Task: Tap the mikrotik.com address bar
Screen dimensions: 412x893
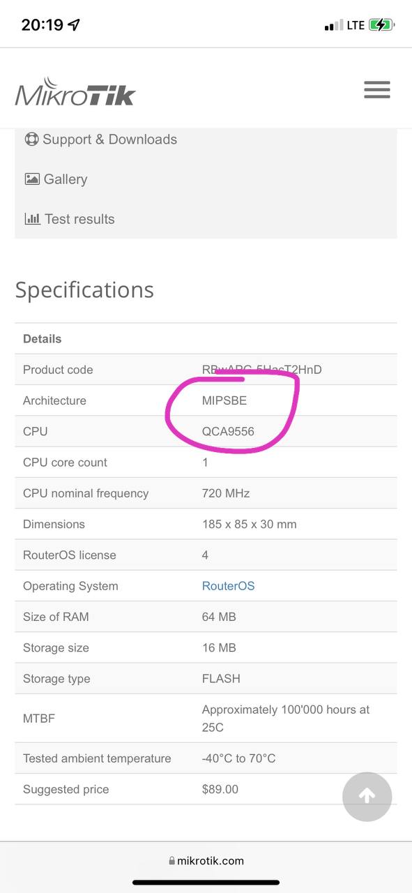Action: [206, 861]
